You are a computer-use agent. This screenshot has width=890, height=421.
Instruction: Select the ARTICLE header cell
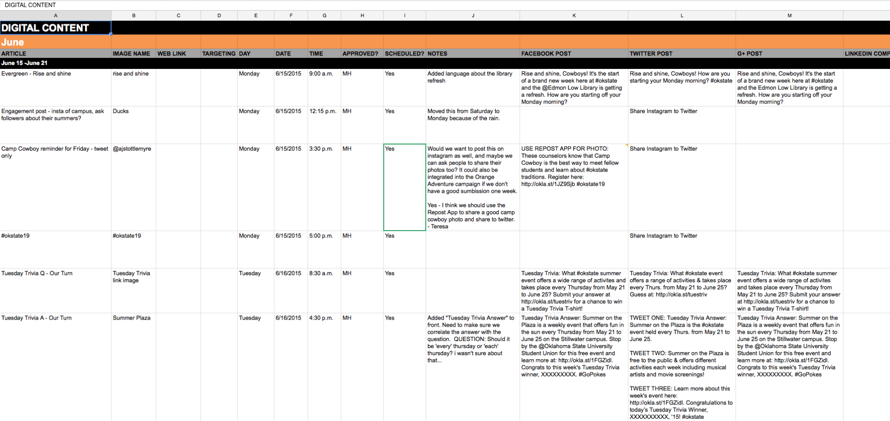56,54
